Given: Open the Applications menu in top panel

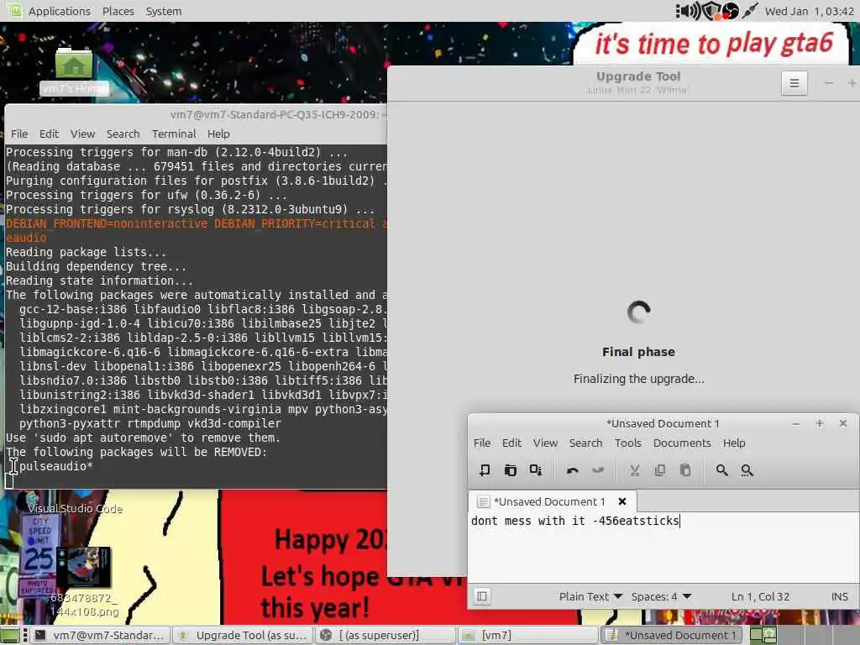Looking at the screenshot, I should coord(60,11).
